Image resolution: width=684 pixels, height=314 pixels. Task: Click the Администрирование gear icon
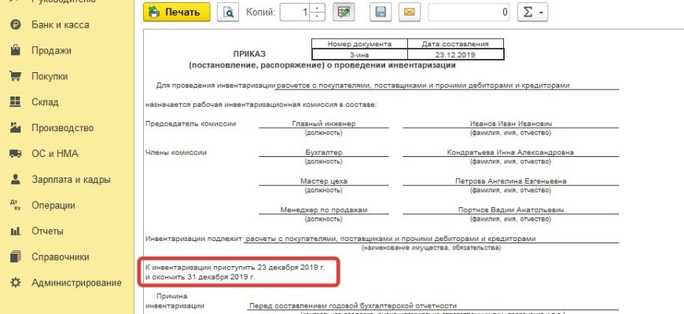(x=14, y=283)
